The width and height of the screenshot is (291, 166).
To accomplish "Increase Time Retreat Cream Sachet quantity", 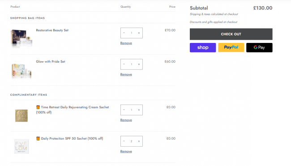I will 139,110.
